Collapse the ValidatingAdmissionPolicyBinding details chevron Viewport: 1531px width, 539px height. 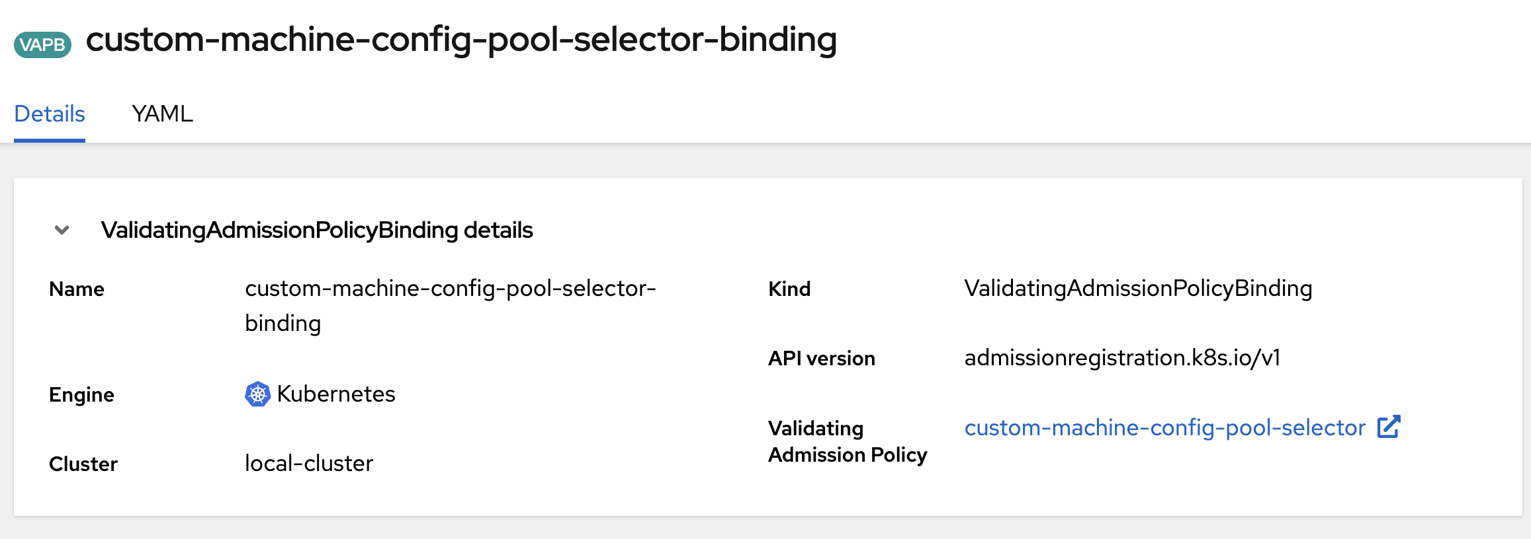pyautogui.click(x=62, y=230)
